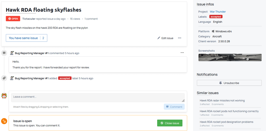The height and width of the screenshot is (131, 266).
Task: Click the accepted label in Issue infos
Action: pos(216,17)
